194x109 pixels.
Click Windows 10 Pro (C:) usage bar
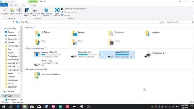tap(51, 54)
